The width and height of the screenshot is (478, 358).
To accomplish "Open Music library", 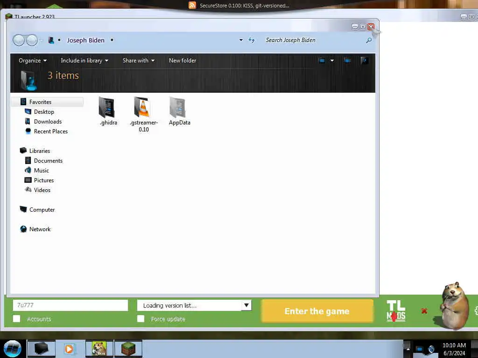I will 41,170.
